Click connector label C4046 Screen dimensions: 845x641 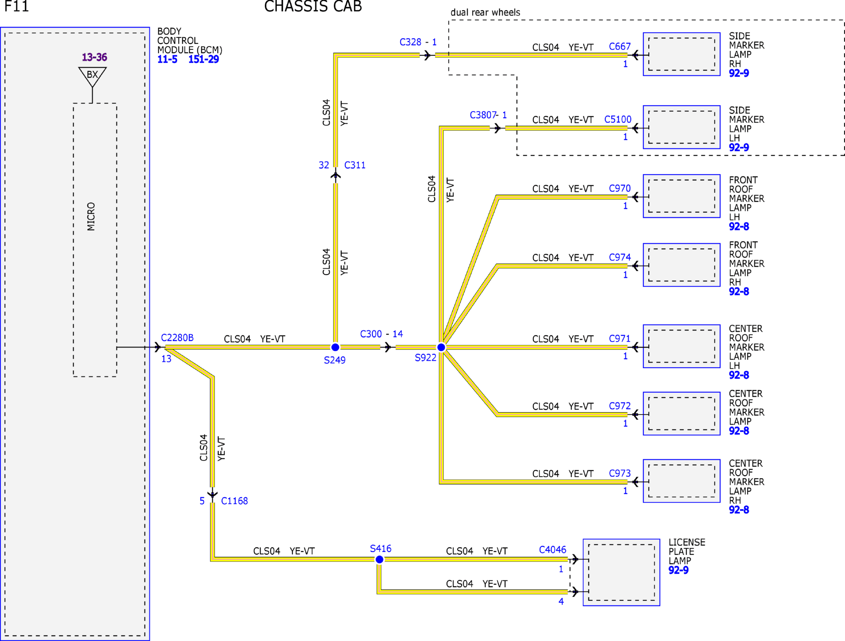(x=553, y=549)
